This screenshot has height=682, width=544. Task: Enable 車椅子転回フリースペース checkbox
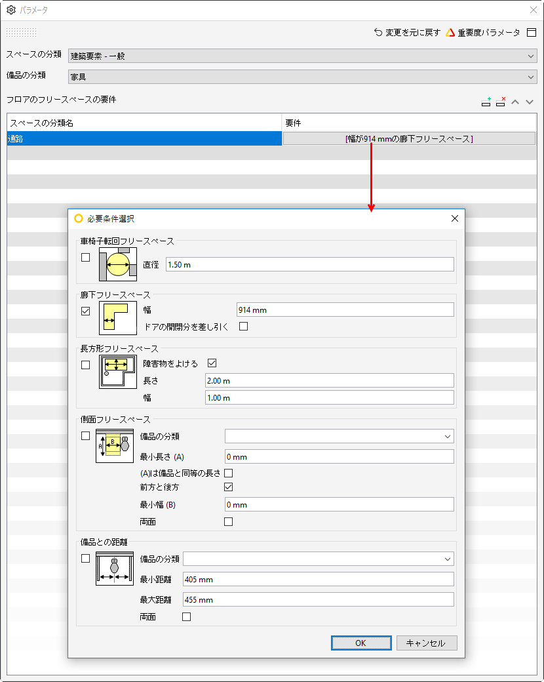tap(86, 258)
